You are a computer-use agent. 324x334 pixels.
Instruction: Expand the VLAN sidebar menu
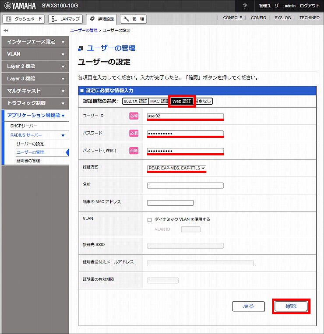(x=35, y=54)
